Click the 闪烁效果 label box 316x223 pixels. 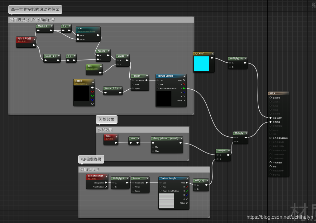click(107, 119)
